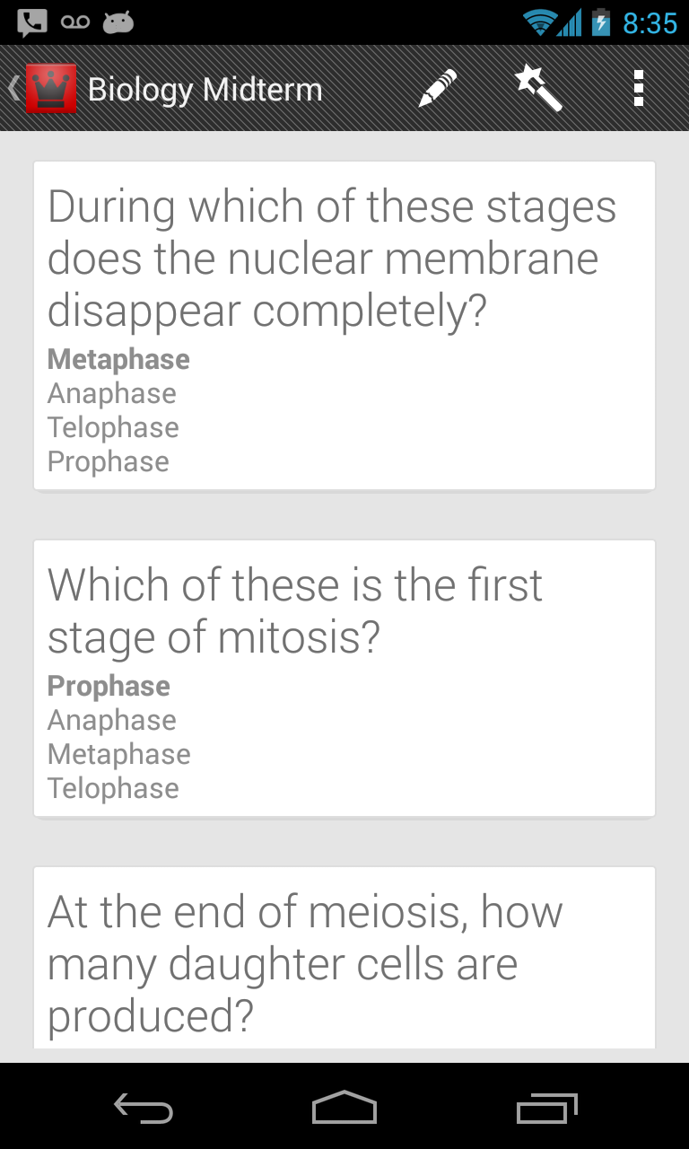Tap the battery charging indicator
Viewport: 689px width, 1149px height.
point(601,22)
